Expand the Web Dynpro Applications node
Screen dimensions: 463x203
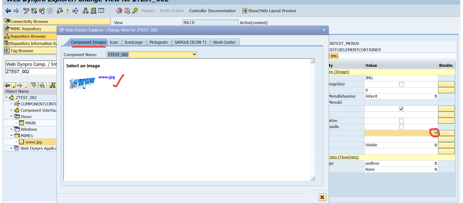pos(11,148)
